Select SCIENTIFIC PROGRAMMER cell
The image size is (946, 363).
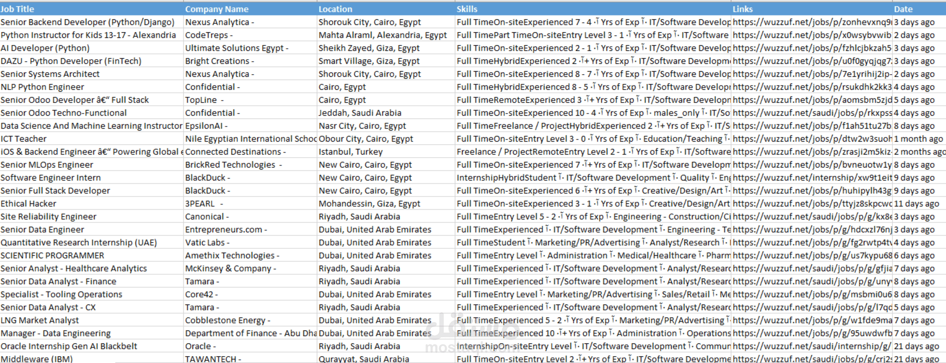[92, 255]
